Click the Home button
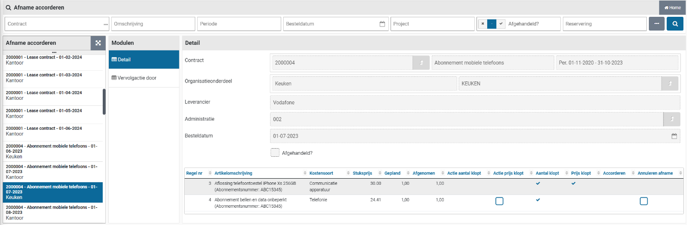 [672, 8]
